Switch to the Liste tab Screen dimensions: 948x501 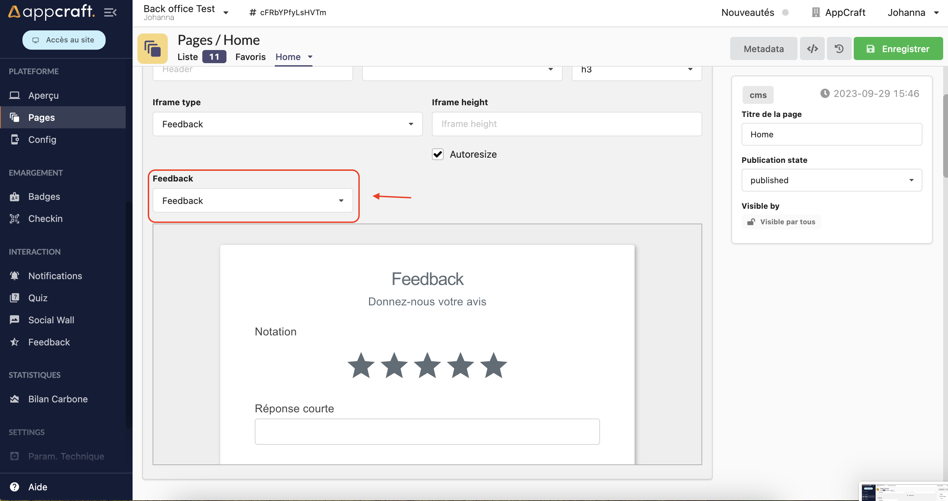tap(187, 57)
